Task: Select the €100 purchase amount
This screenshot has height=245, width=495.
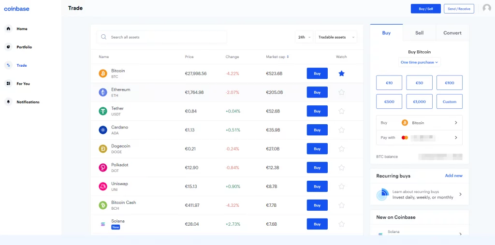Action: click(449, 83)
